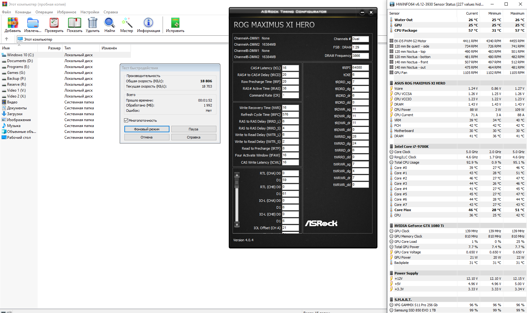
Task: Select the Video 2 (X:) row
Action: (65, 96)
